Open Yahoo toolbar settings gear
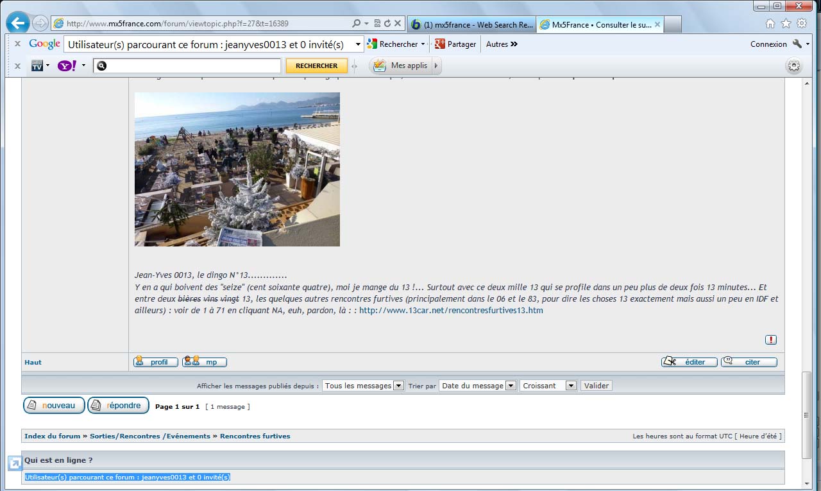 794,65
